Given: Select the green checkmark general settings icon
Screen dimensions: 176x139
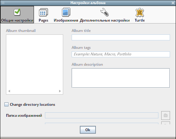Looking at the screenshot, I should coord(17,12).
